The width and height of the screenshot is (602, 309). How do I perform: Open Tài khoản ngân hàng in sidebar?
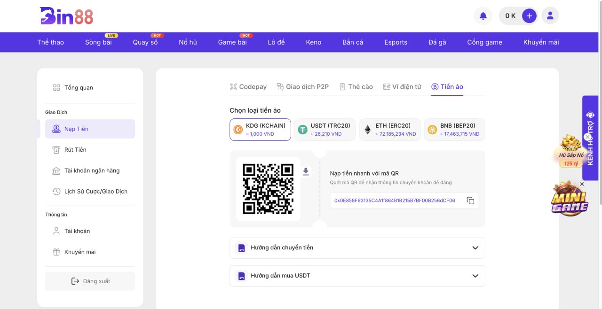90,170
